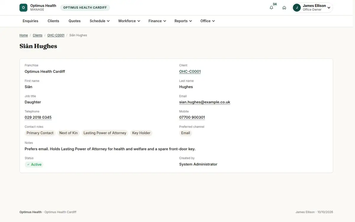Click the Optimus Health Cardiff franchise badge
Image resolution: width=355 pixels, height=222 pixels.
85,8
